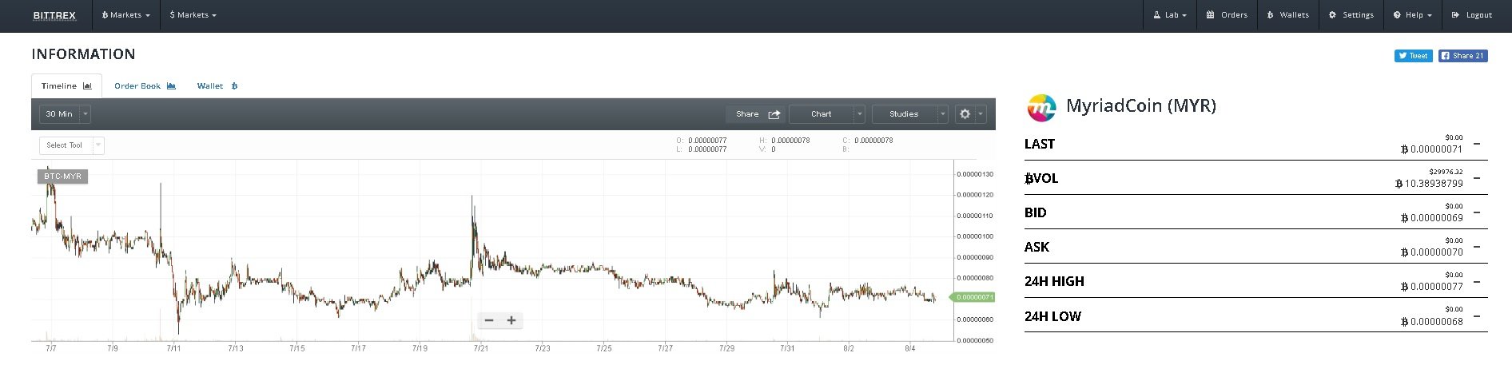Click the C: 0.00000078 readout
The height and width of the screenshot is (373, 1512).
click(x=868, y=141)
